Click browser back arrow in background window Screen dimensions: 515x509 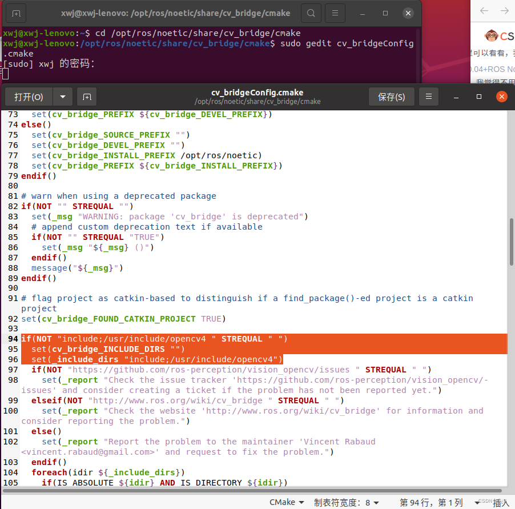484,11
